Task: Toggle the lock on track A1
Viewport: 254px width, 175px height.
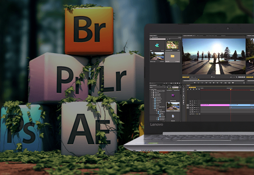Action: (190, 108)
